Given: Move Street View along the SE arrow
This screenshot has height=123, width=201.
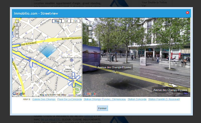Looking at the screenshot, I should pyautogui.click(x=173, y=85).
